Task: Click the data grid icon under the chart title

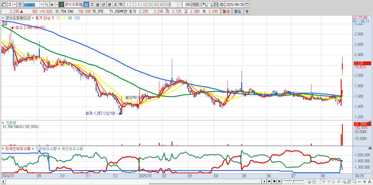Action: pyautogui.click(x=5, y=24)
